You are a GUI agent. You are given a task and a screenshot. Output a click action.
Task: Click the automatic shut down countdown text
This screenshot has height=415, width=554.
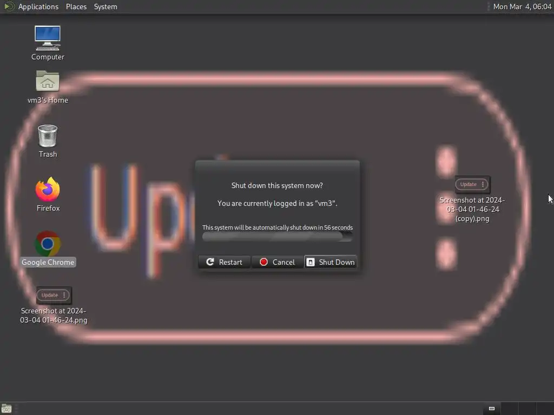pos(278,227)
